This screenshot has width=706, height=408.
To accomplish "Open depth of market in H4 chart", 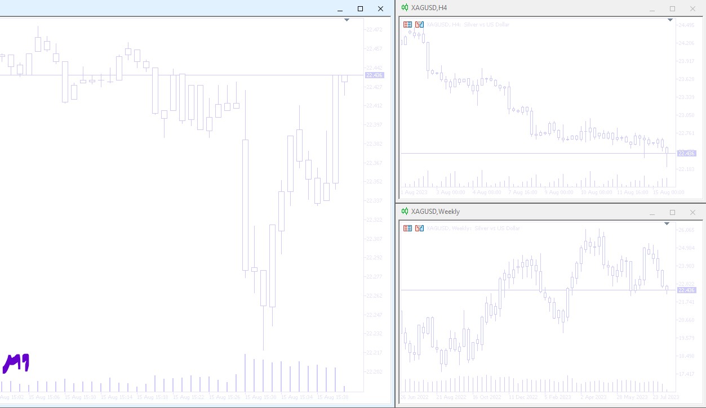I will coord(419,24).
